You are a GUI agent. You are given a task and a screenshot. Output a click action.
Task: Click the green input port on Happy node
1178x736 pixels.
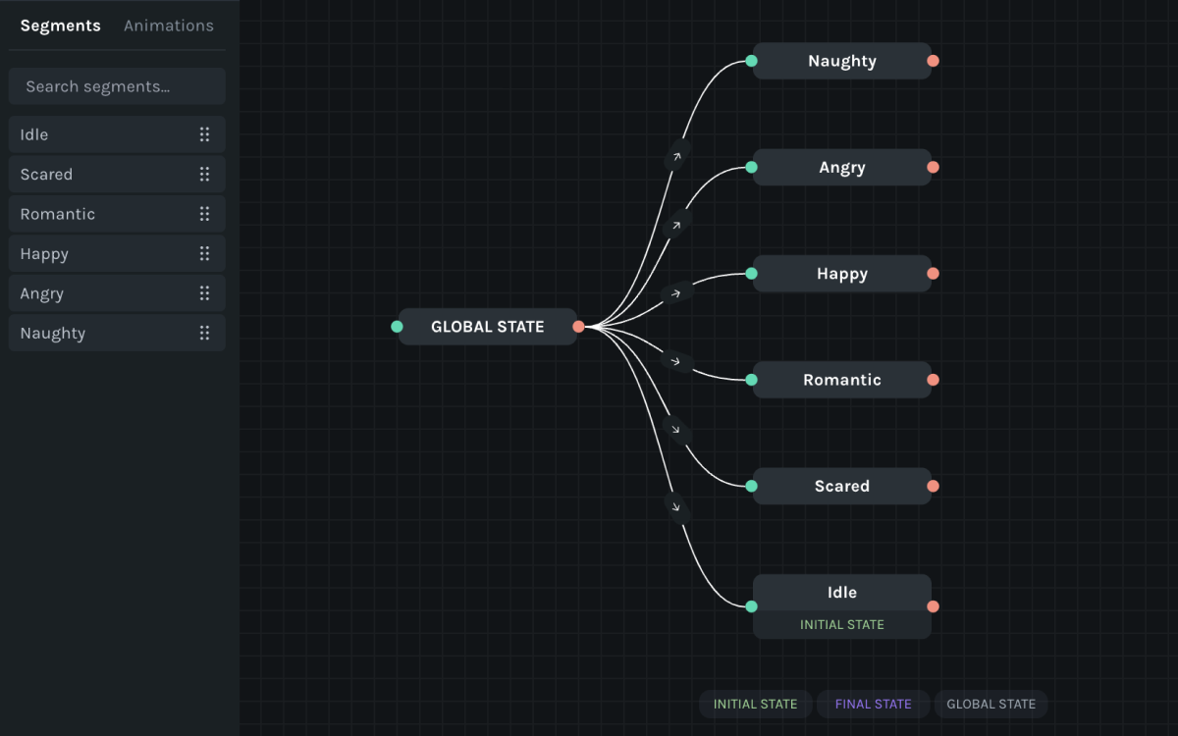(752, 274)
